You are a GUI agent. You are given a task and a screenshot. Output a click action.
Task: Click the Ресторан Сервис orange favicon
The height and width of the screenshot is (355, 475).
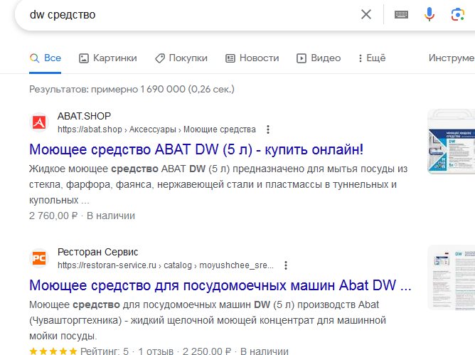tap(39, 258)
